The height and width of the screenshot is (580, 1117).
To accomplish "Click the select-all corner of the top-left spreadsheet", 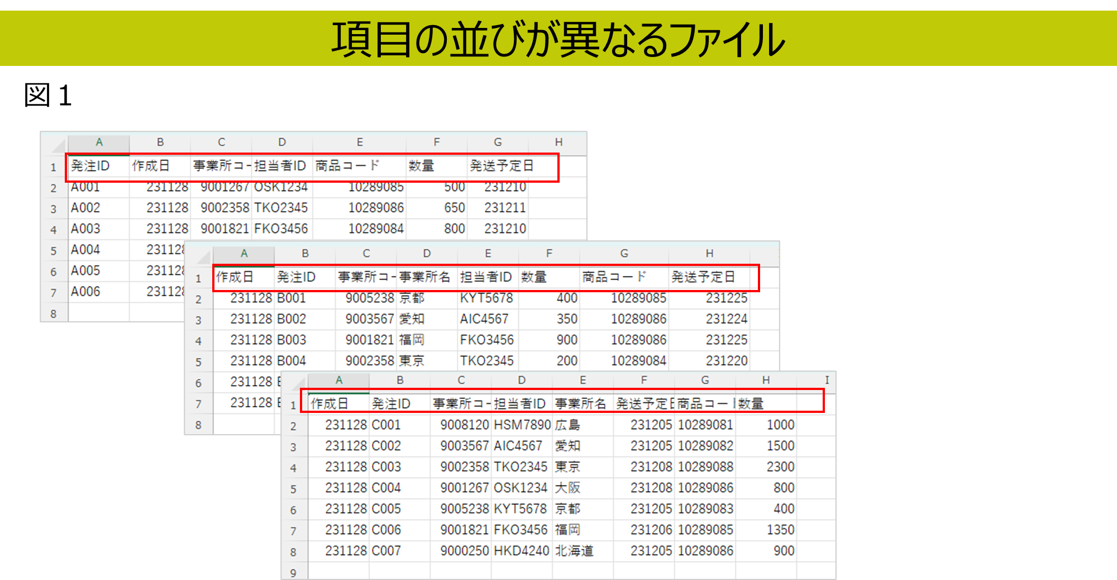I will 55,144.
